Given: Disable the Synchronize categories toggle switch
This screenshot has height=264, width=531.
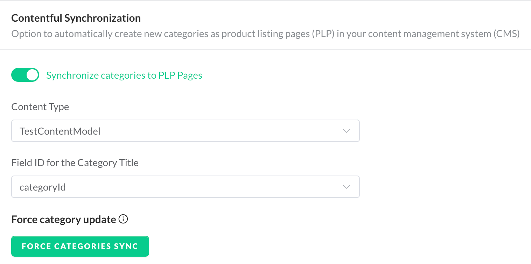Looking at the screenshot, I should click(x=25, y=75).
